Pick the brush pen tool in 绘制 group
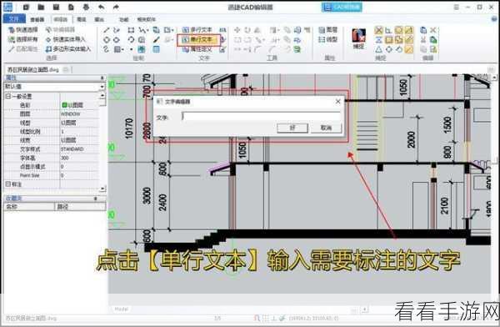 click(157, 39)
